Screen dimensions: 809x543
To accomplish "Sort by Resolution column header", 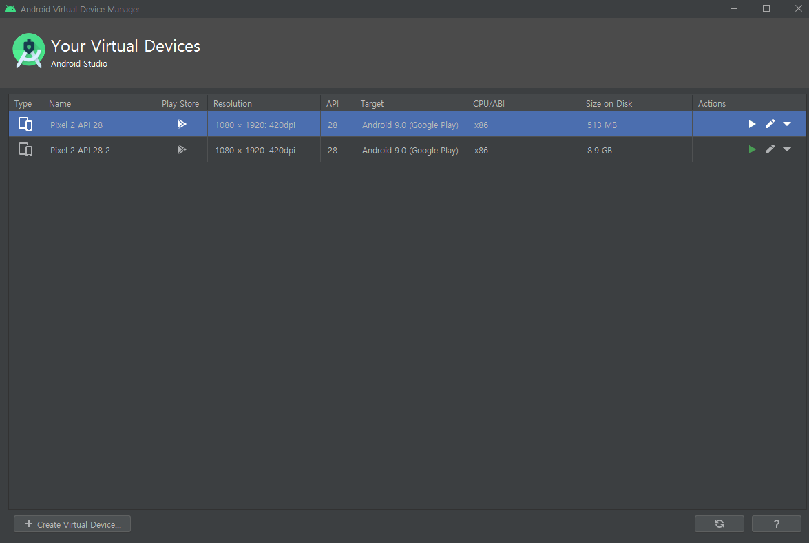I will [264, 103].
